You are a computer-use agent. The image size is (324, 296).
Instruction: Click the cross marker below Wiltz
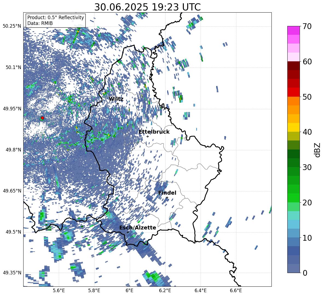(118, 104)
